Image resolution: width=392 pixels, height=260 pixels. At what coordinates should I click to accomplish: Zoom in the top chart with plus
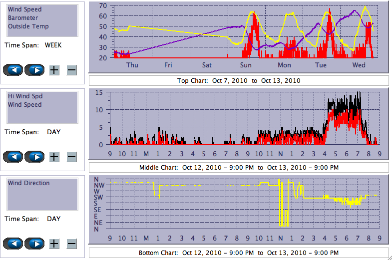pyautogui.click(x=54, y=70)
